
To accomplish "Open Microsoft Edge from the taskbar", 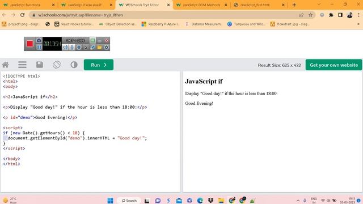I will coord(200,200).
